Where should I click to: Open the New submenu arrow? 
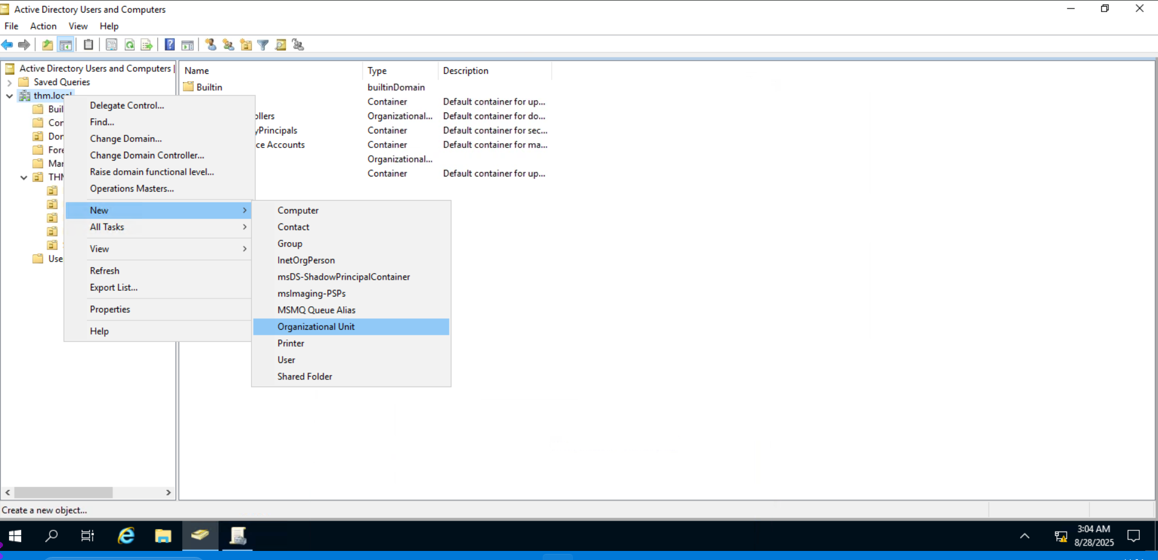pyautogui.click(x=244, y=210)
